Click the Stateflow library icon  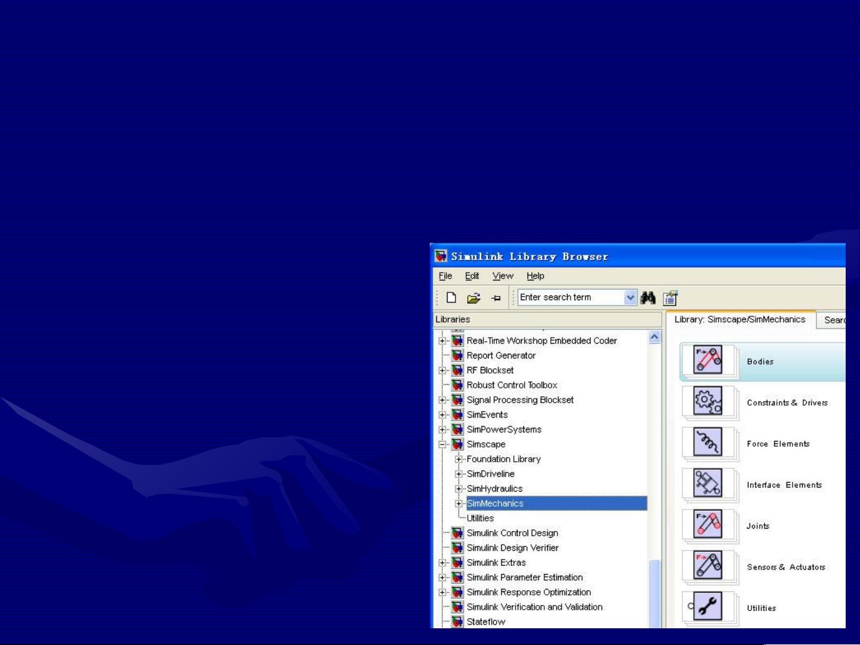click(458, 622)
